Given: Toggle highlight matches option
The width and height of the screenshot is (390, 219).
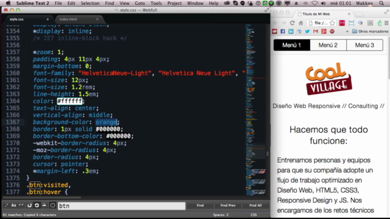Looking at the screenshot, I should coord(52,206).
